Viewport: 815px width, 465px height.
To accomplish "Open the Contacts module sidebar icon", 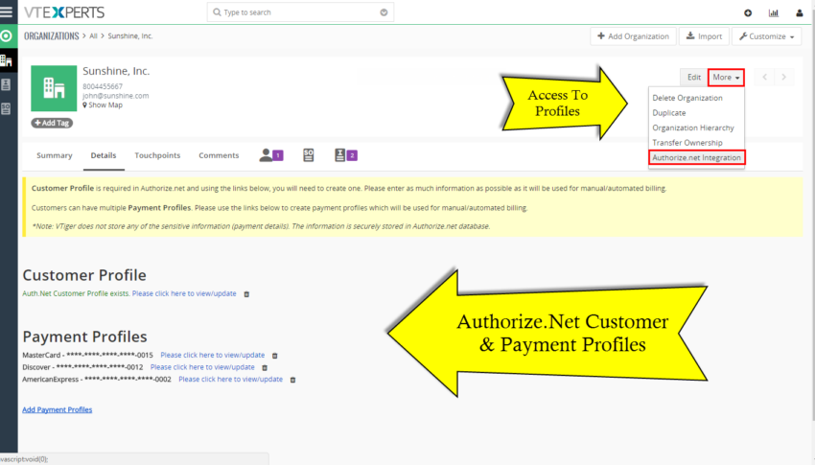I will coord(6,84).
